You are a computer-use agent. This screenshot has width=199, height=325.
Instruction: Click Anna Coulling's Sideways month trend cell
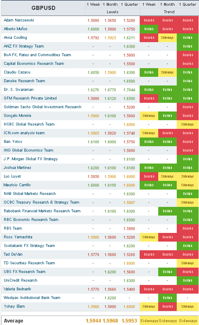(x=167, y=38)
